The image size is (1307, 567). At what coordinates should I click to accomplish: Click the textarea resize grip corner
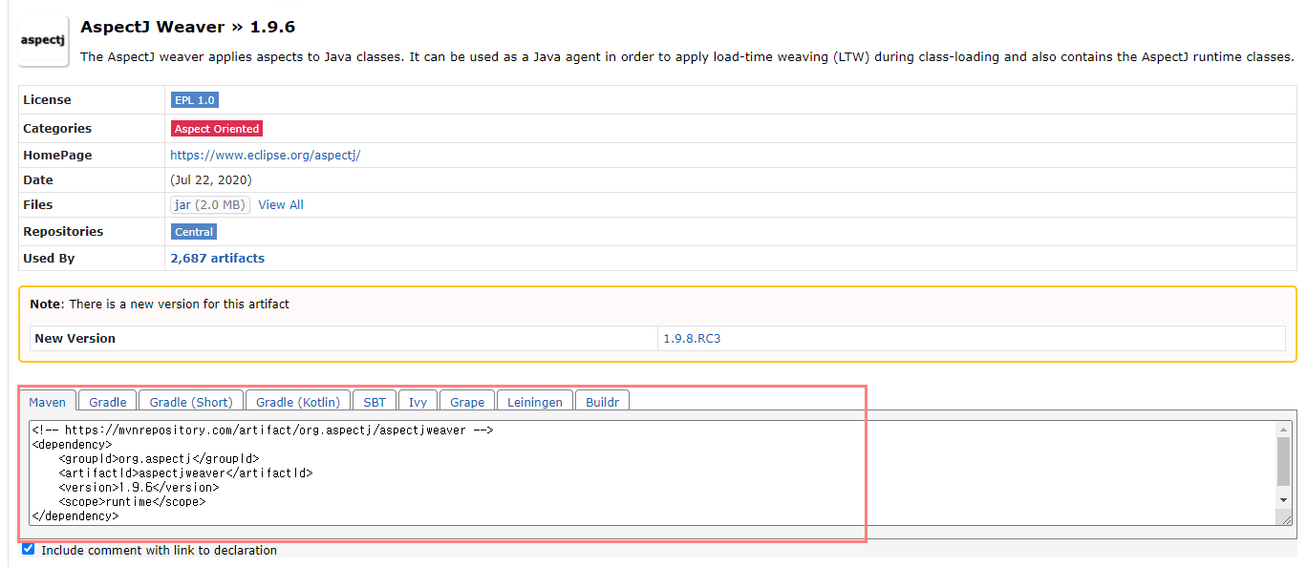pyautogui.click(x=1286, y=518)
